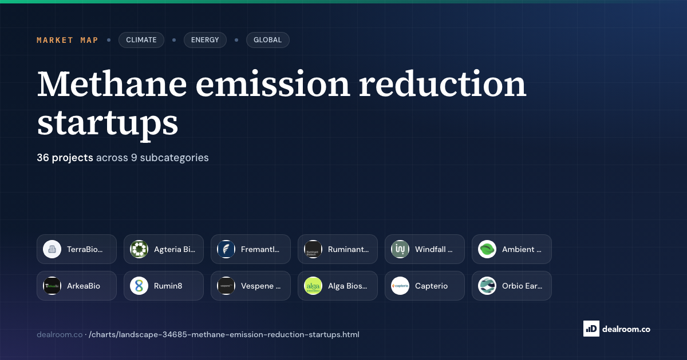Open the Agteria Bi… card name
This screenshot has height=360, width=687.
(175, 249)
